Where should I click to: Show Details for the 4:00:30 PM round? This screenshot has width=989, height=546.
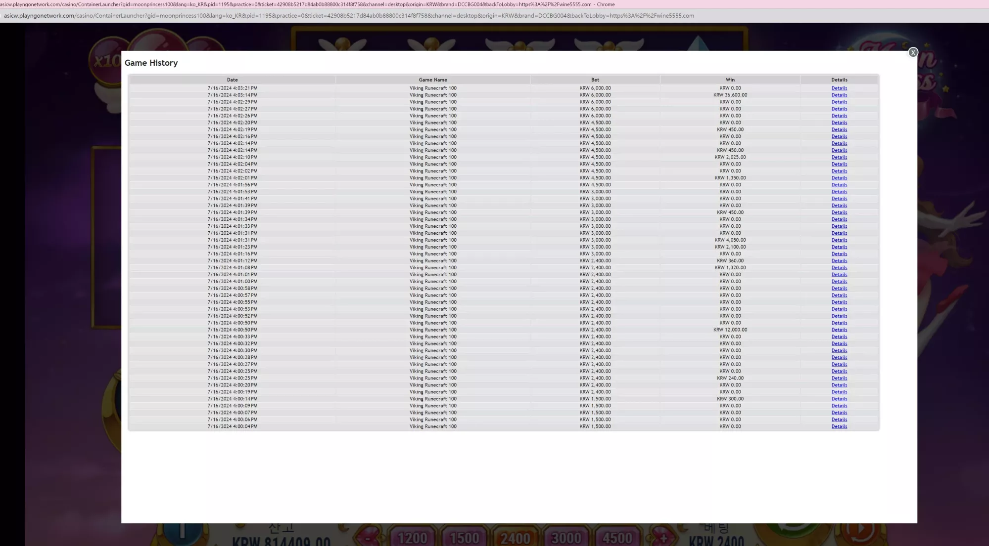point(839,351)
